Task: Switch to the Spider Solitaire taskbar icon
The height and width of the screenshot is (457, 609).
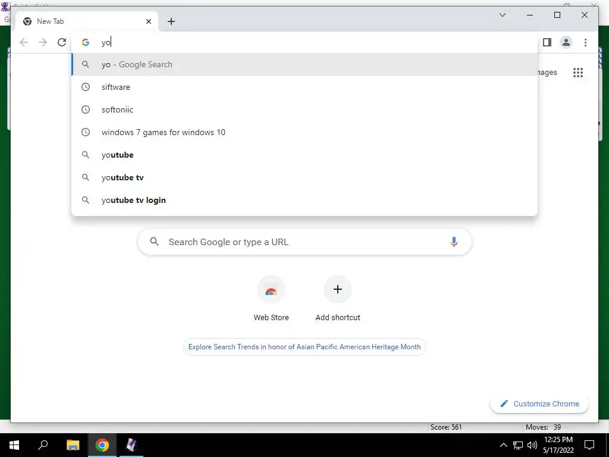Action: tap(131, 445)
